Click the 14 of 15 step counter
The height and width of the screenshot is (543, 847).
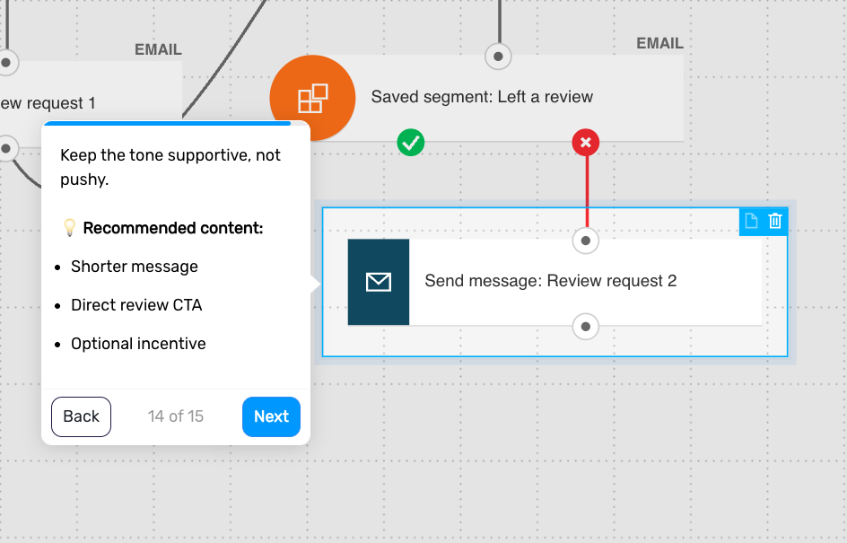[176, 416]
